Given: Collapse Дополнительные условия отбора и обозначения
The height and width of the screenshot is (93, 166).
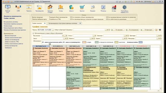Looking at the screenshot, I should [x=33, y=33].
